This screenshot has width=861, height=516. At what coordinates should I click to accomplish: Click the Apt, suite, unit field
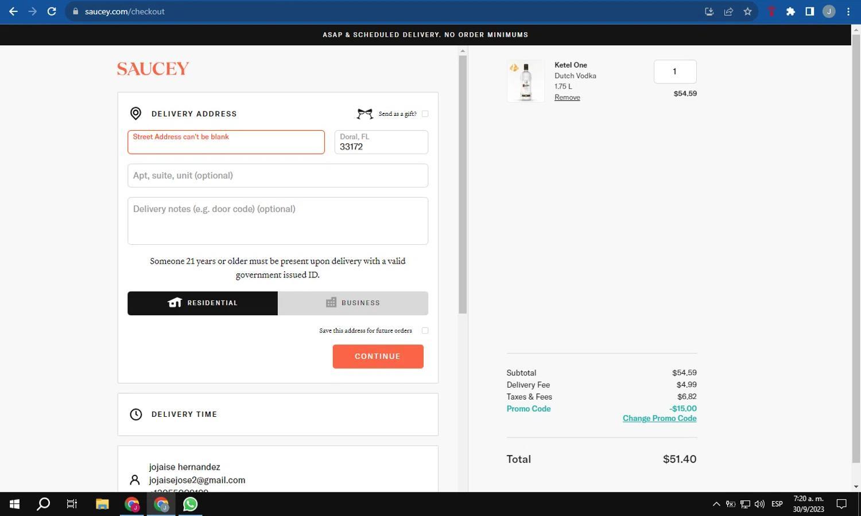(x=278, y=175)
